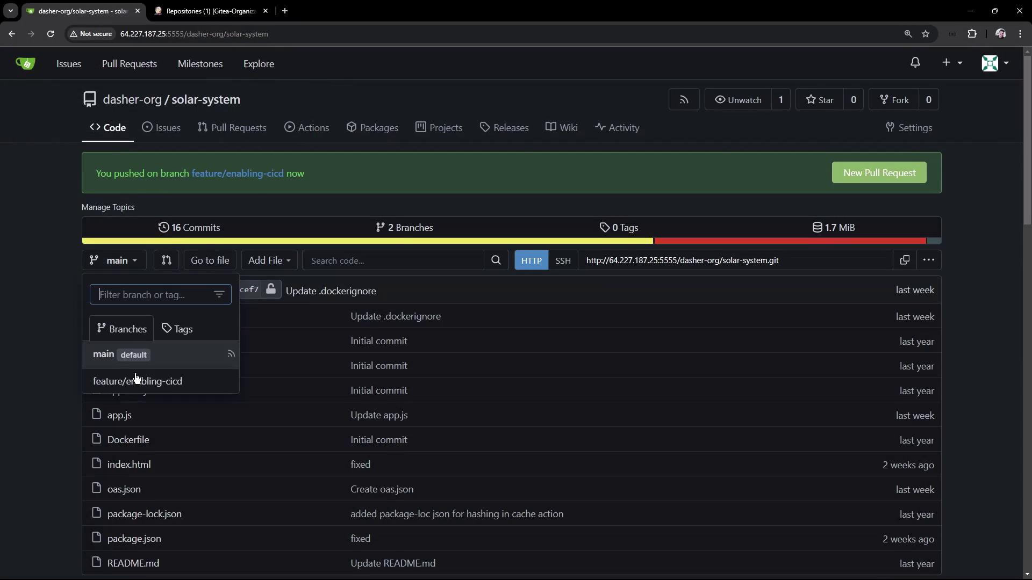This screenshot has width=1032, height=580.
Task: Select the feature/enabling-cicd branch from list
Action: click(x=138, y=381)
